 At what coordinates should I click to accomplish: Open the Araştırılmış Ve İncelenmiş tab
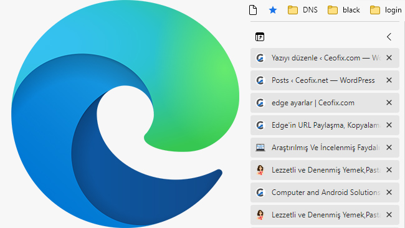tap(325, 148)
